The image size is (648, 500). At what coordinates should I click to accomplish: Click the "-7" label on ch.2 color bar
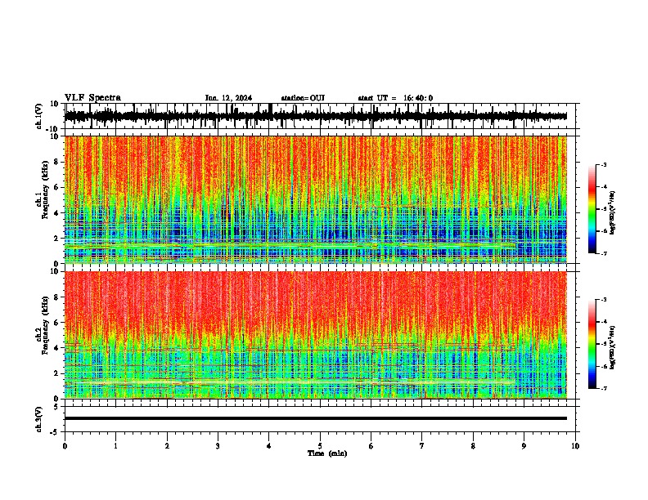(604, 388)
